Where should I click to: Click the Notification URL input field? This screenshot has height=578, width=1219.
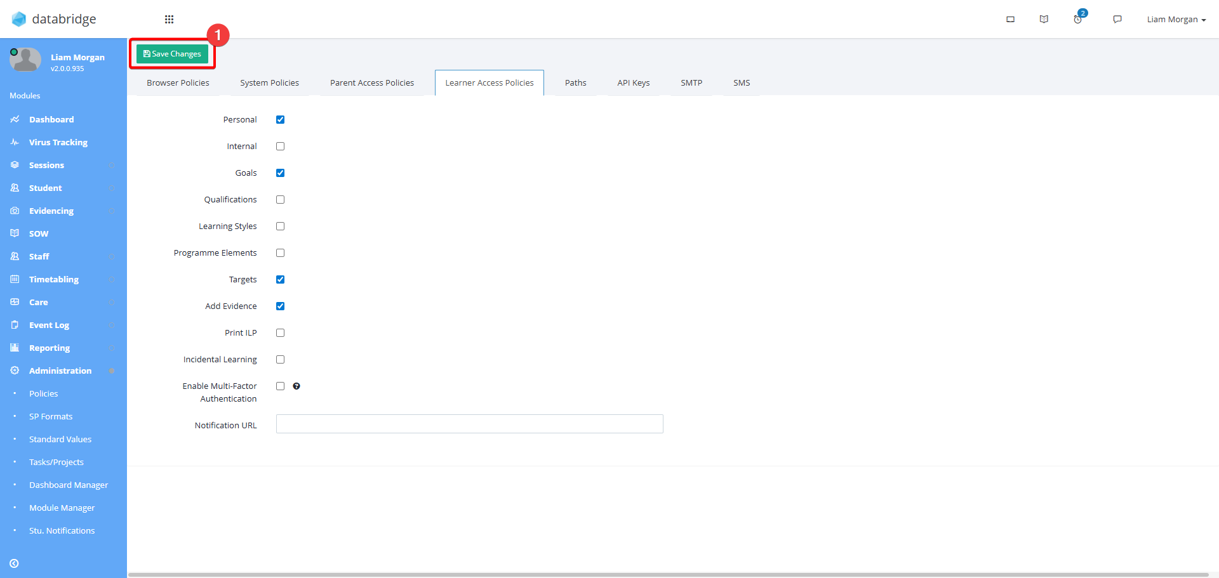click(470, 424)
